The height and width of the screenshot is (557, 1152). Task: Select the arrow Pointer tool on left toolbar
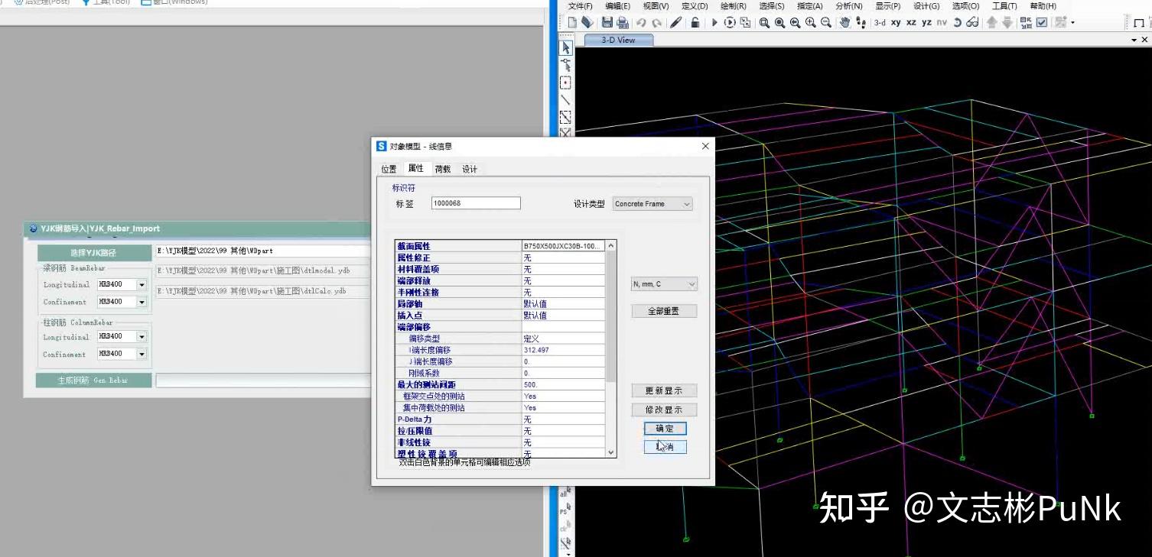565,47
